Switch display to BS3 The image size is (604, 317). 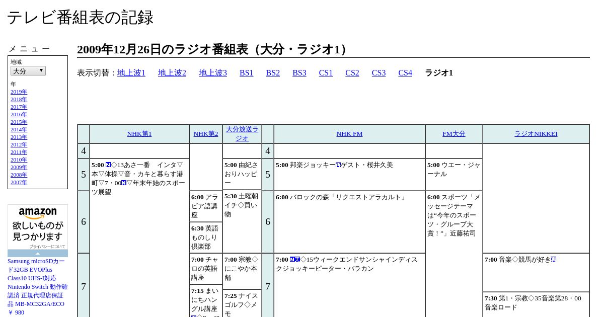click(x=299, y=73)
